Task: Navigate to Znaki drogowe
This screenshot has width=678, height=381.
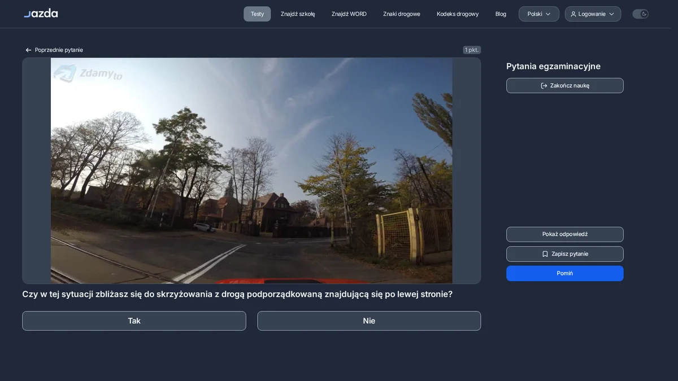Action: point(402,14)
